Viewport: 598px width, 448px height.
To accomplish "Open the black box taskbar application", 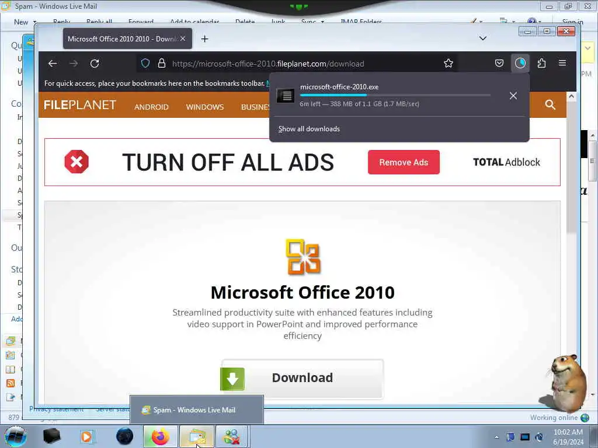I will [x=51, y=436].
